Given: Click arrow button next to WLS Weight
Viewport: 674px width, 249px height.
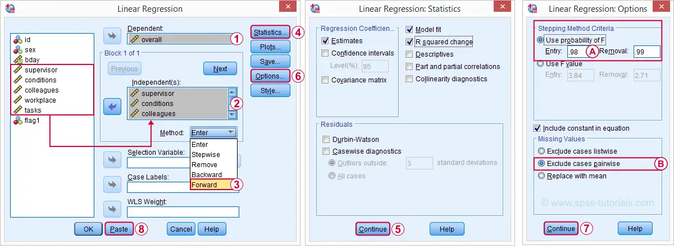Looking at the screenshot, I should [x=113, y=209].
